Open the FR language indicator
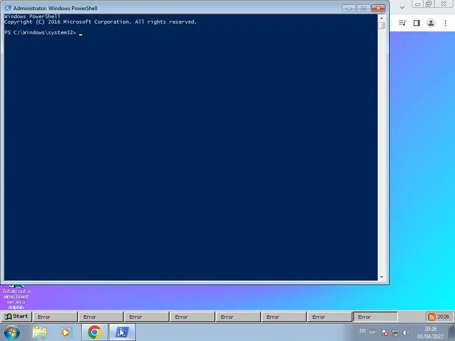The height and width of the screenshot is (341, 455). [x=363, y=331]
